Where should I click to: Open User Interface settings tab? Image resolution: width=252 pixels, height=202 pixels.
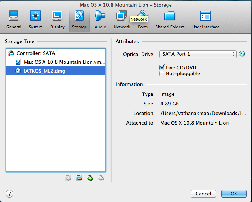coord(205,20)
